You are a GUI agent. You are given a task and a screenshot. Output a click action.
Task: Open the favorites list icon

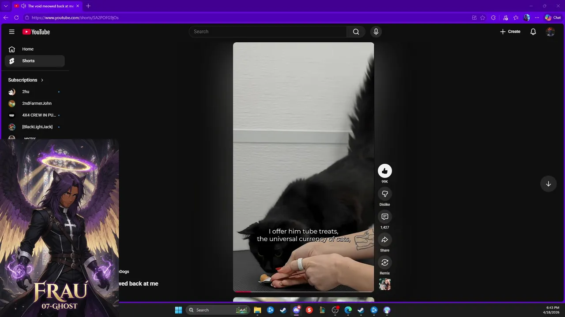pos(516,18)
